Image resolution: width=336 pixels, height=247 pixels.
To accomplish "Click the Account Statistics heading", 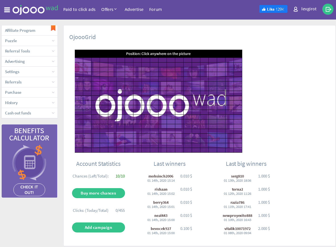I will tap(99, 164).
